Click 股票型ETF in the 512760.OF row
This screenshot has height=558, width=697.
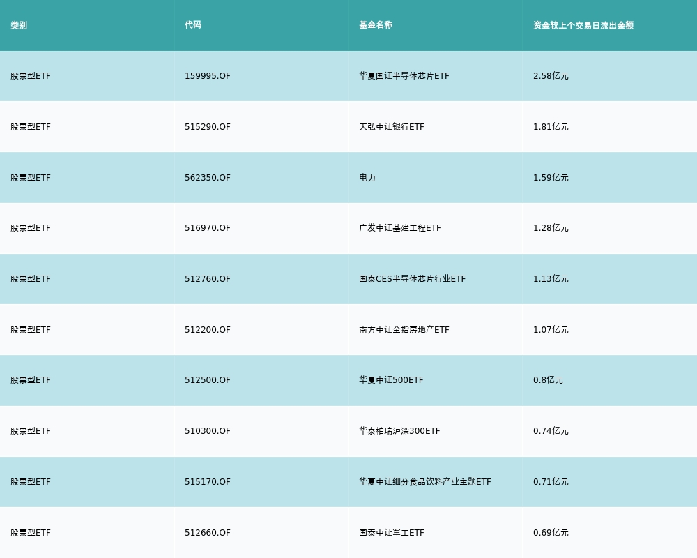31,279
